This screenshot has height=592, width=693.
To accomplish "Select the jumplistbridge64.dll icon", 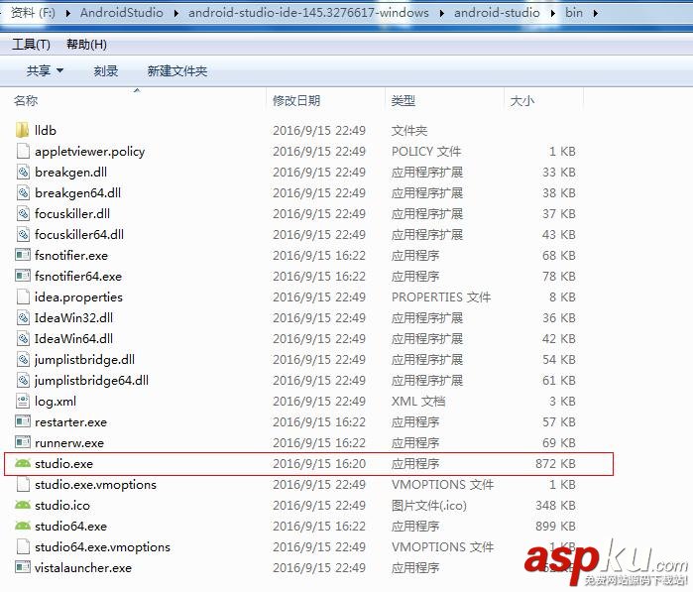I will click(23, 380).
